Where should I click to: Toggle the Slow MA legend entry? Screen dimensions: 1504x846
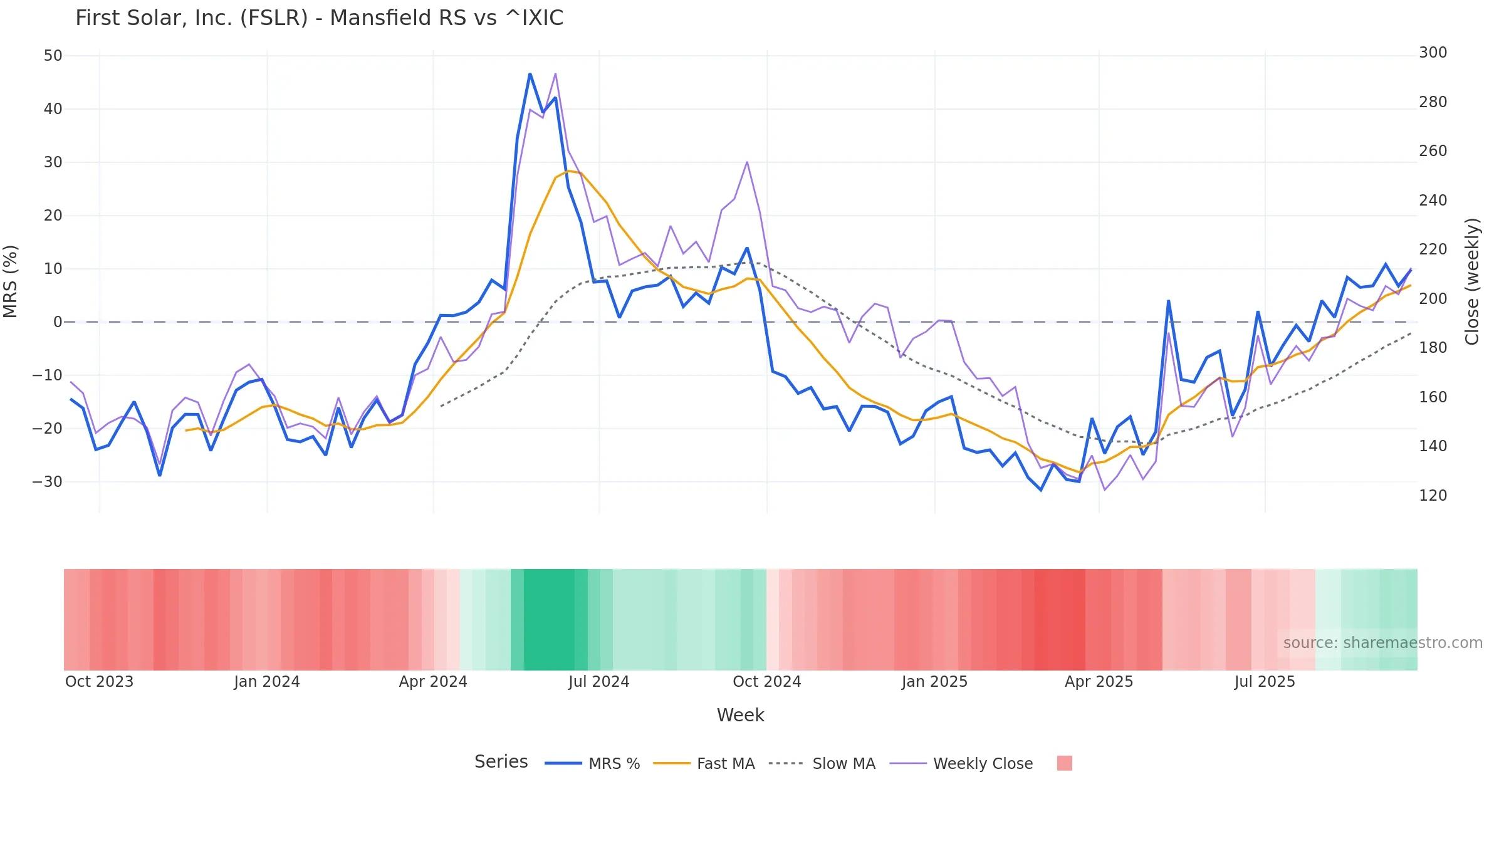(822, 763)
